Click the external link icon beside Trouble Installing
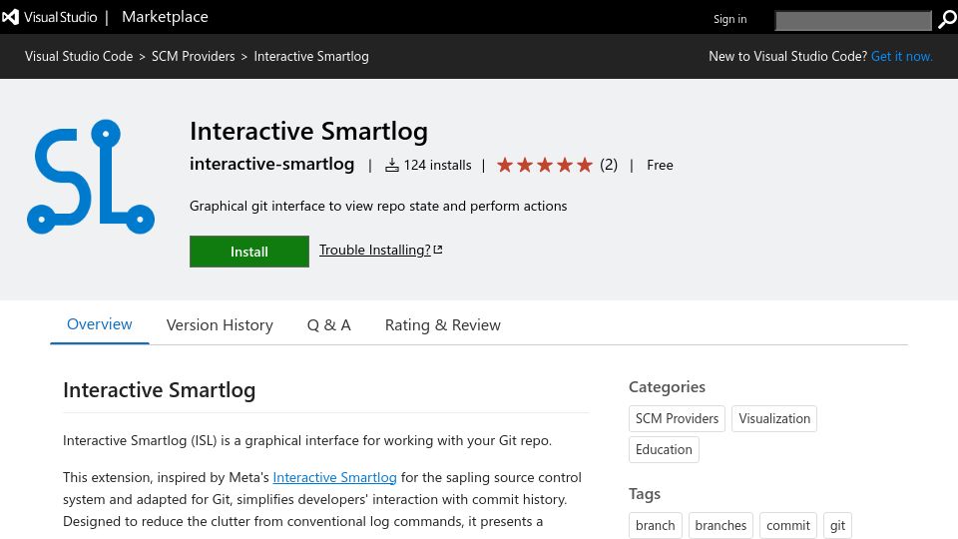 (x=437, y=250)
